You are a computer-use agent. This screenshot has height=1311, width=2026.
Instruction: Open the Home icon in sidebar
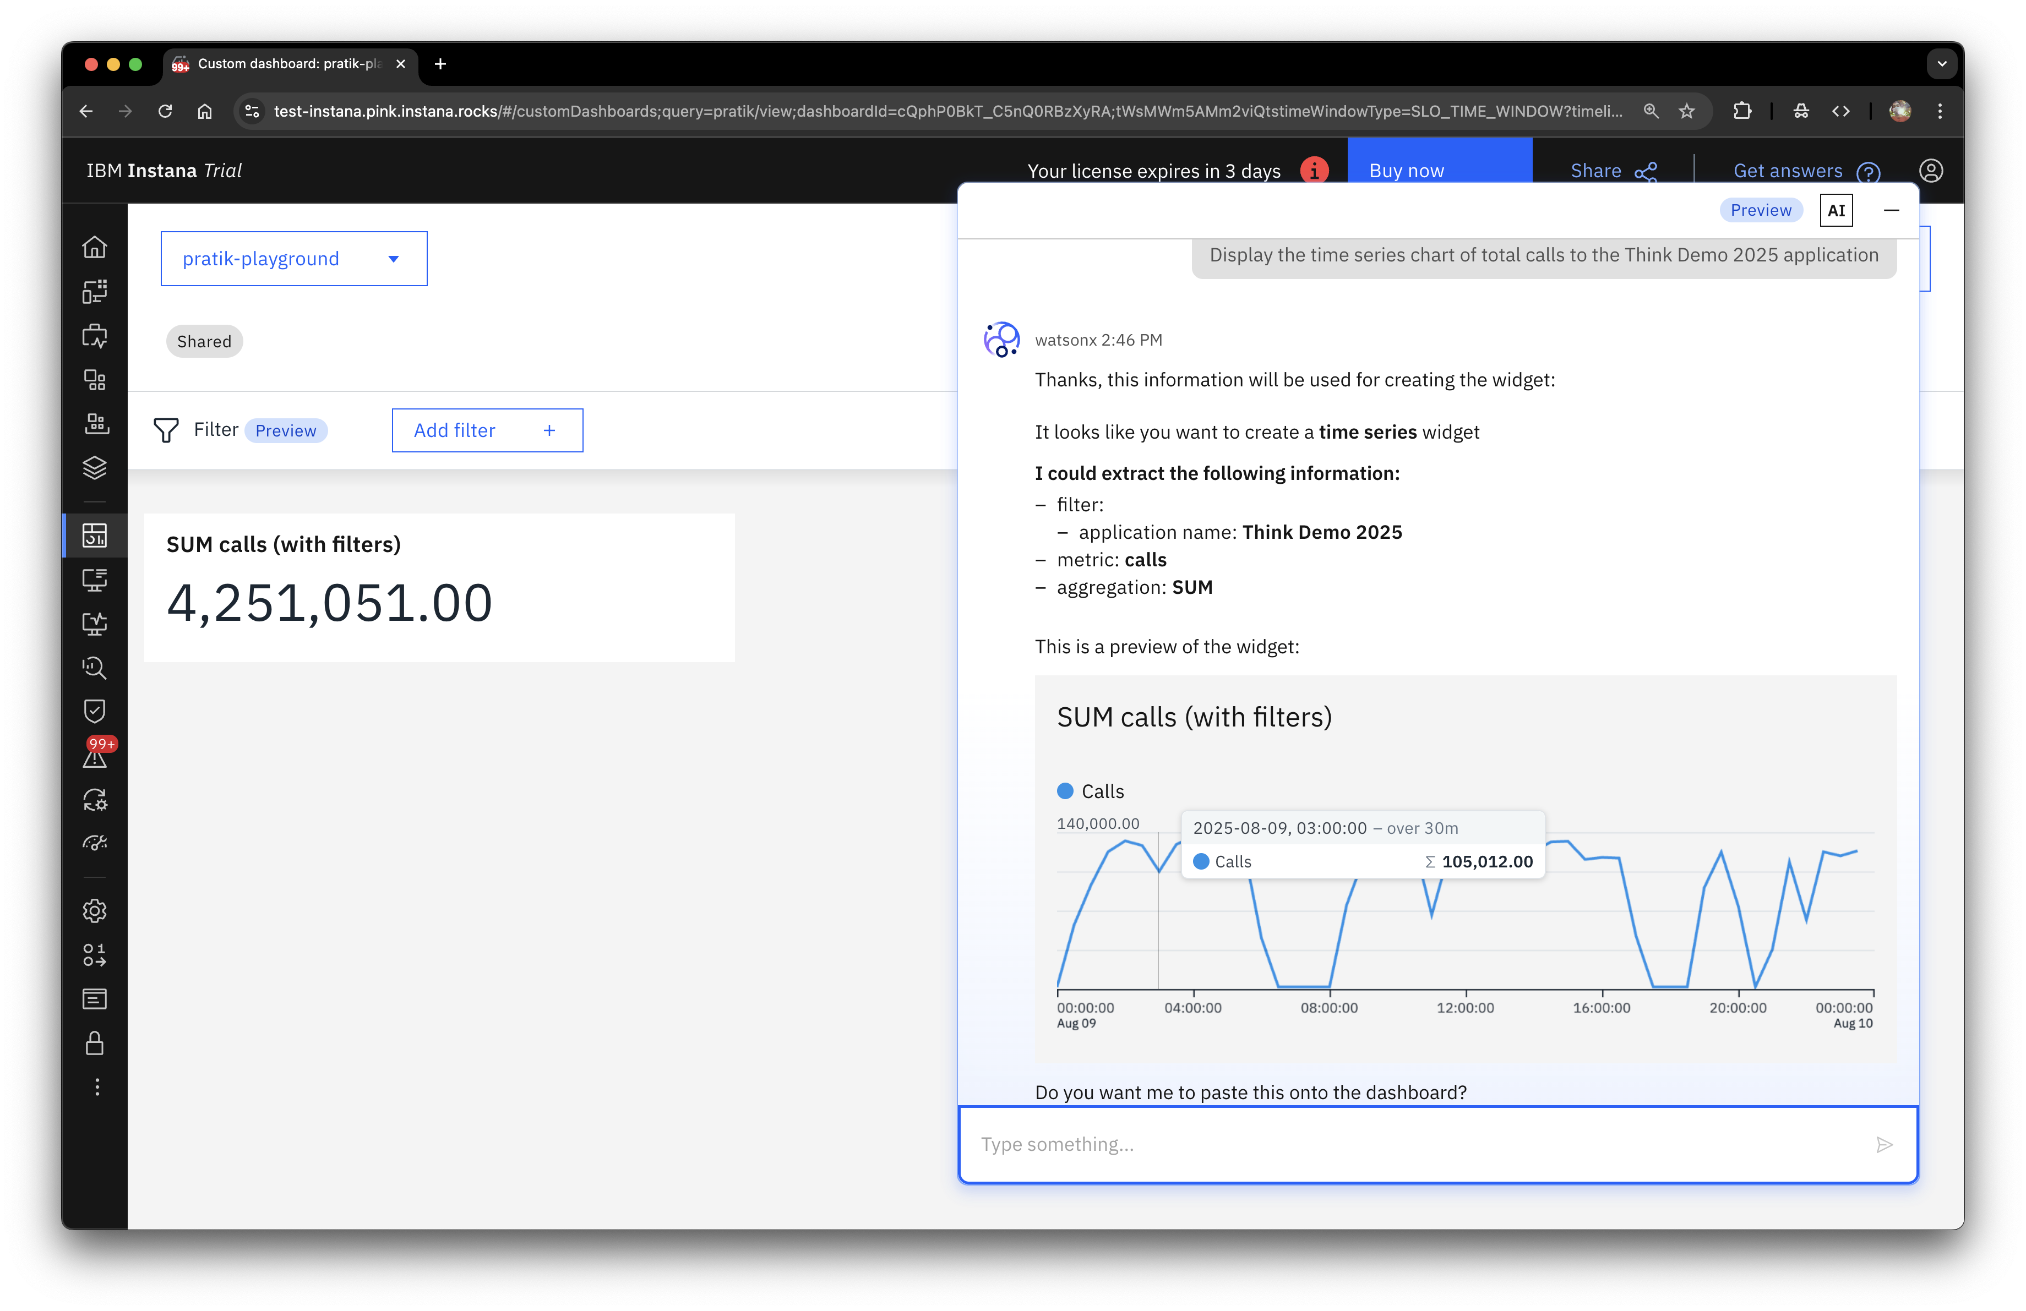pyautogui.click(x=95, y=247)
